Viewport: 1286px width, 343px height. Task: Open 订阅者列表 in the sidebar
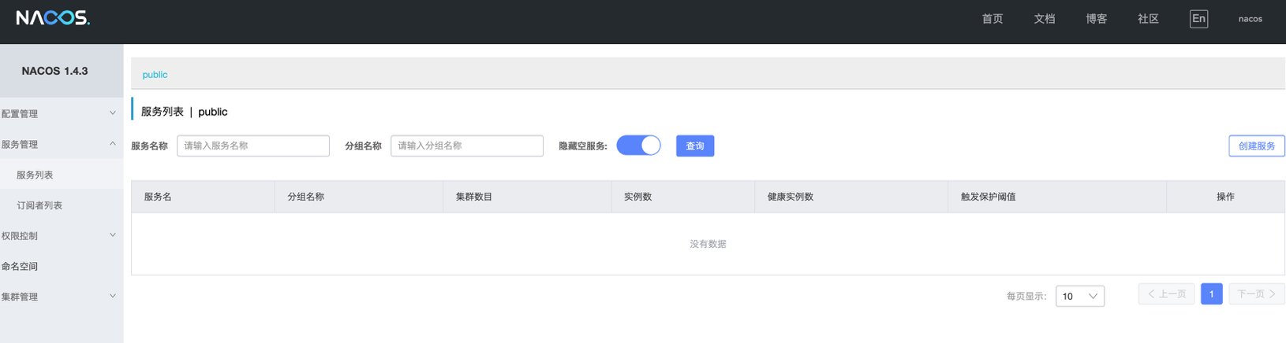click(x=62, y=205)
